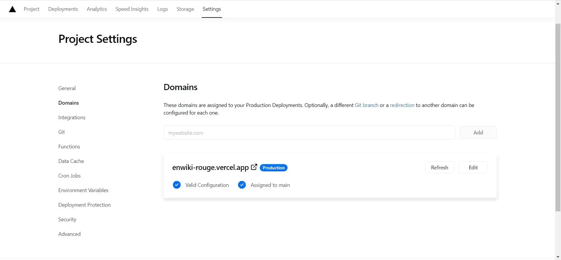Switch to the Deployments tab
561x260 pixels.
coord(63,9)
